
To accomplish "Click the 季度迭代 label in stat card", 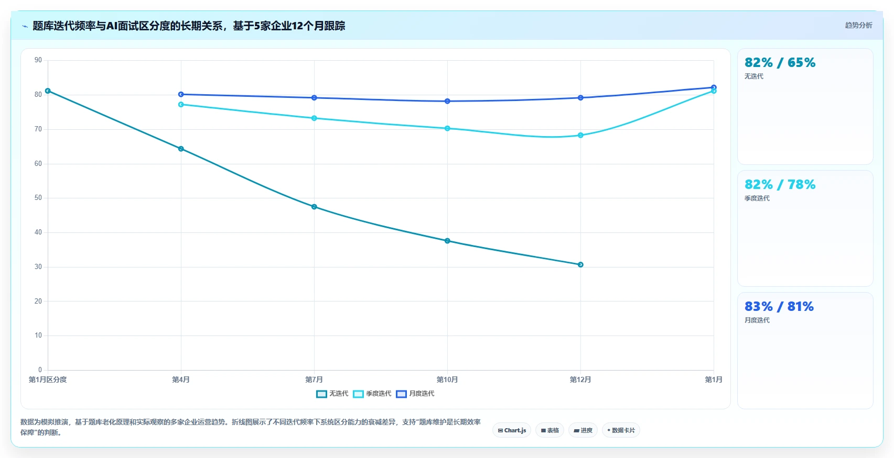I will click(757, 198).
